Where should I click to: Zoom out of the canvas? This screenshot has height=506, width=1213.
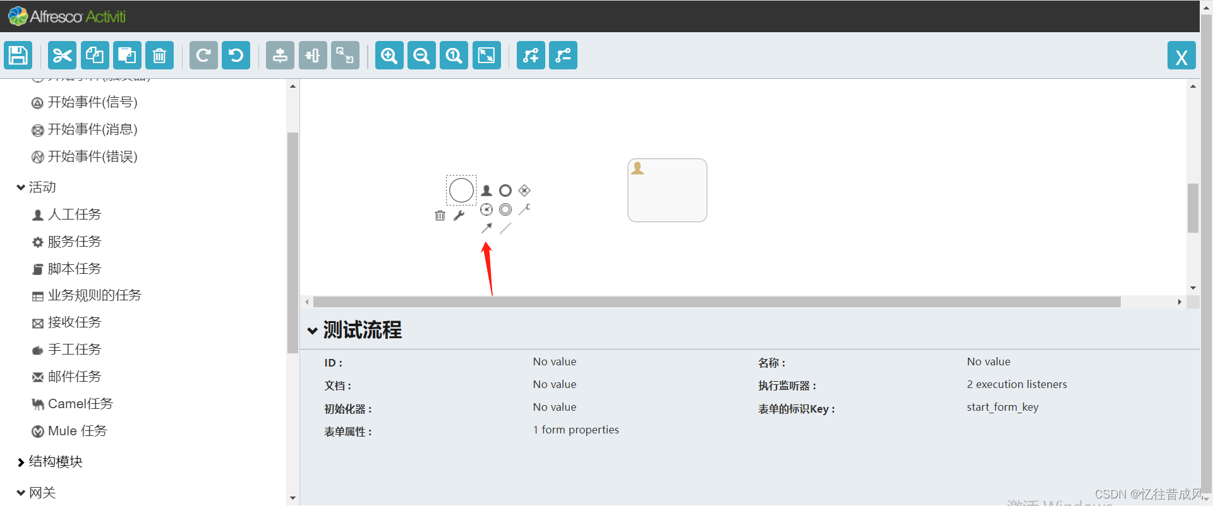click(421, 56)
